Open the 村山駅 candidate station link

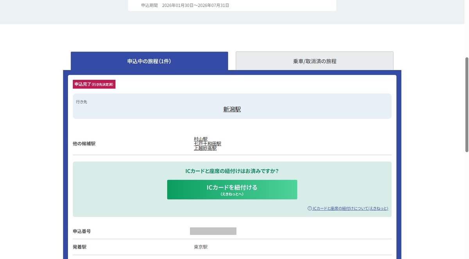(x=200, y=139)
